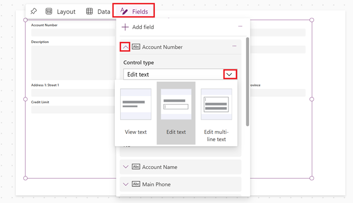353x203 pixels.
Task: Choose Edit multi-line text control thumbnail
Action: click(217, 104)
